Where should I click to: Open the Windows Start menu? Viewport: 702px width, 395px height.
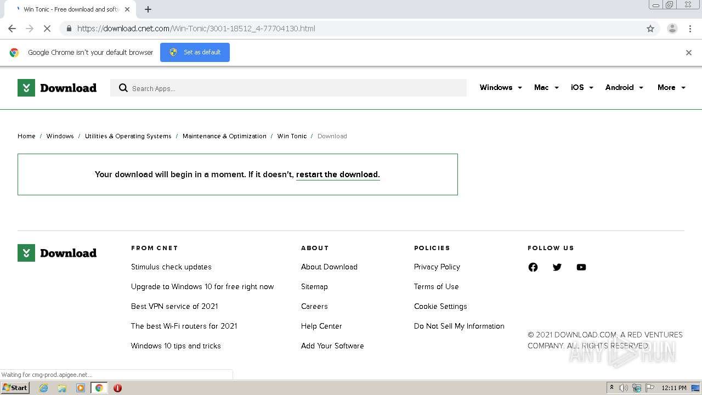point(15,387)
